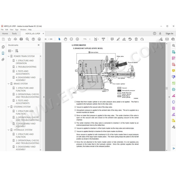The width and height of the screenshot is (176, 176).
Task: Delete using trash can icon
Action: click(x=136, y=39)
